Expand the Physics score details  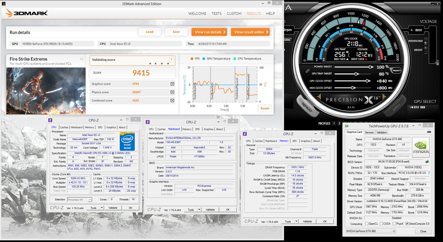tap(172, 92)
